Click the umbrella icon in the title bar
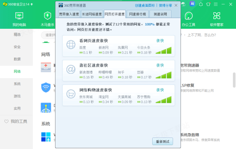 click(x=183, y=4)
